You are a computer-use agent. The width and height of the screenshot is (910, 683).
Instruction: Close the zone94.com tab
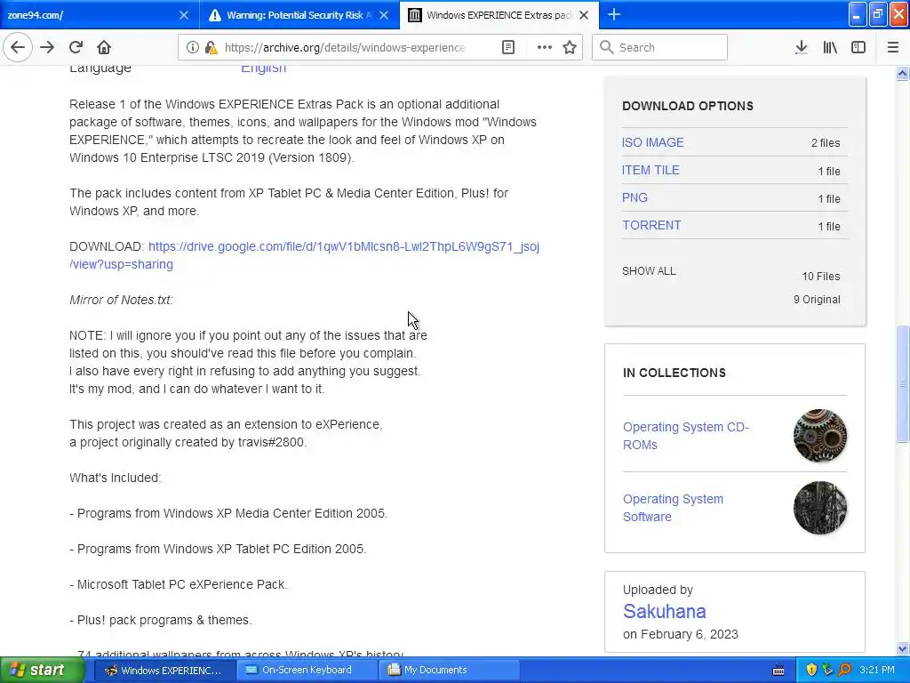183,15
